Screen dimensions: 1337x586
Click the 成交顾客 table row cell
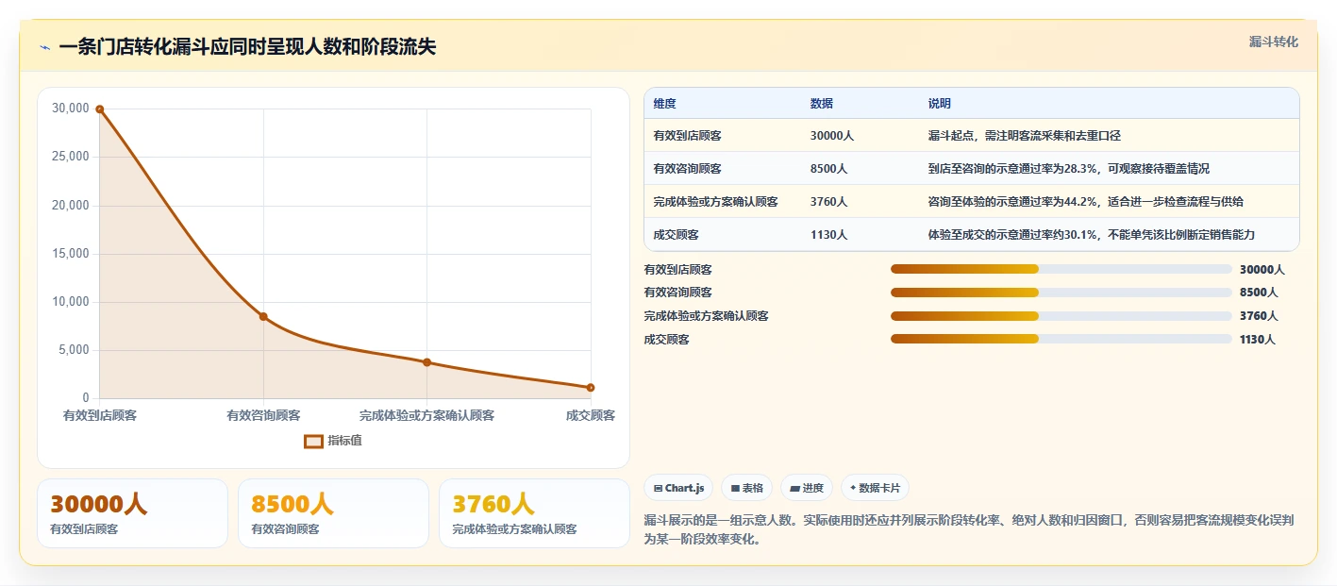(x=723, y=235)
